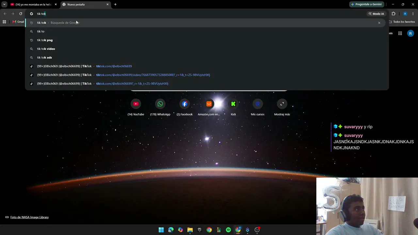Image resolution: width=418 pixels, height=235 pixels.
Task: Launch Epic Games from the taskbar
Action: coord(200,230)
